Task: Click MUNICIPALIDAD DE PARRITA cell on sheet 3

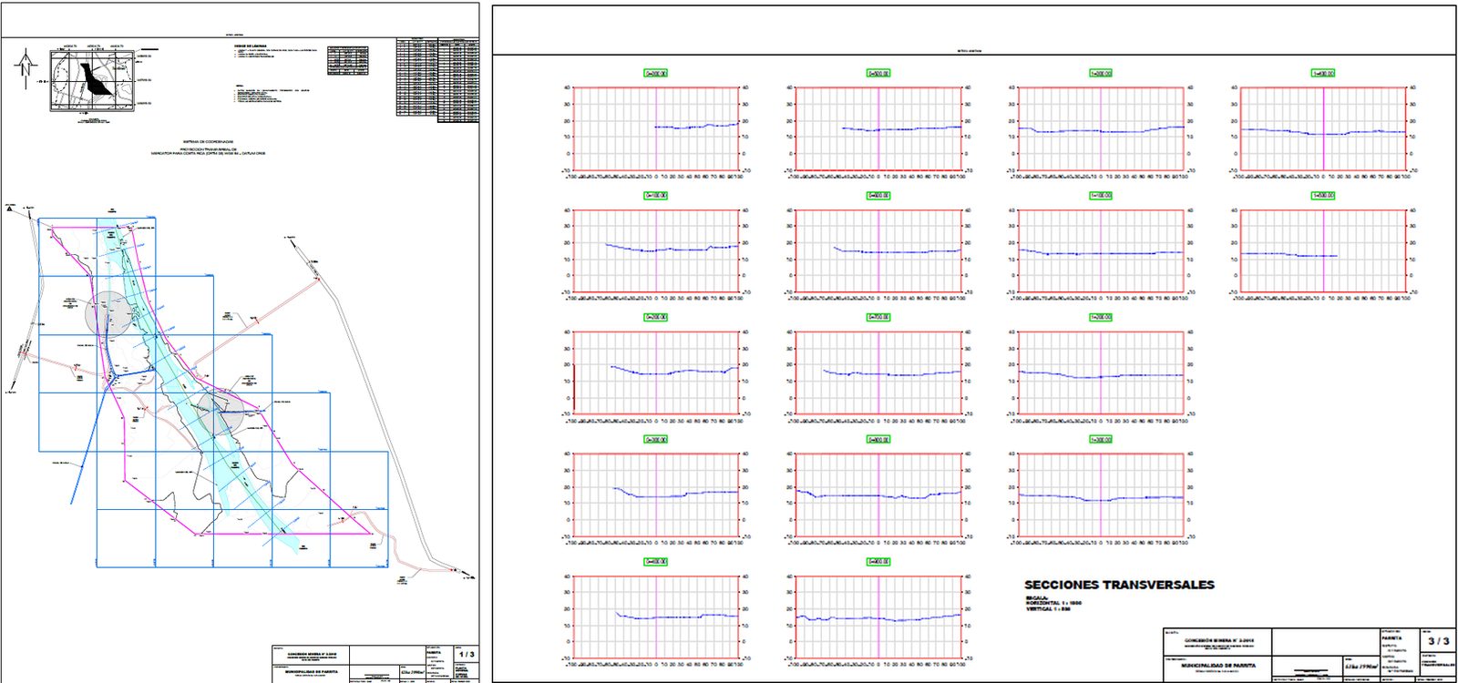Action: pos(1217,668)
